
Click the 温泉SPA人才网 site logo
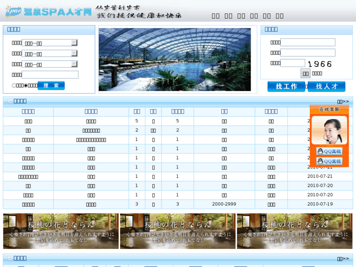[x=48, y=11]
